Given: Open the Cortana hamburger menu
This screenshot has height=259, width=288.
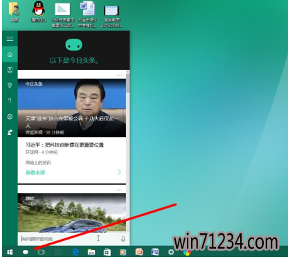Looking at the screenshot, I should [x=10, y=39].
